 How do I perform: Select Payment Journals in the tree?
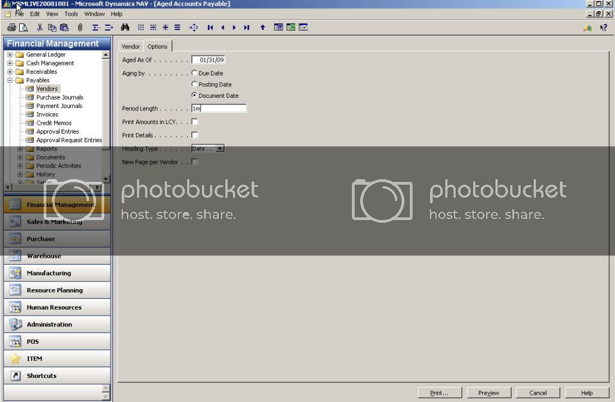pos(60,106)
